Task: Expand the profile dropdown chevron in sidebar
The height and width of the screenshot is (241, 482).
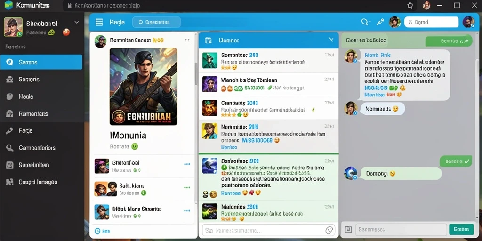Action: (x=77, y=23)
